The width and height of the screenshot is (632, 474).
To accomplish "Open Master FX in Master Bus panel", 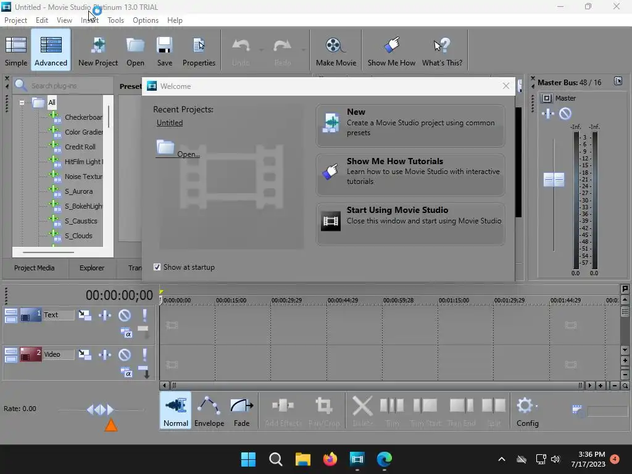I will click(x=548, y=114).
